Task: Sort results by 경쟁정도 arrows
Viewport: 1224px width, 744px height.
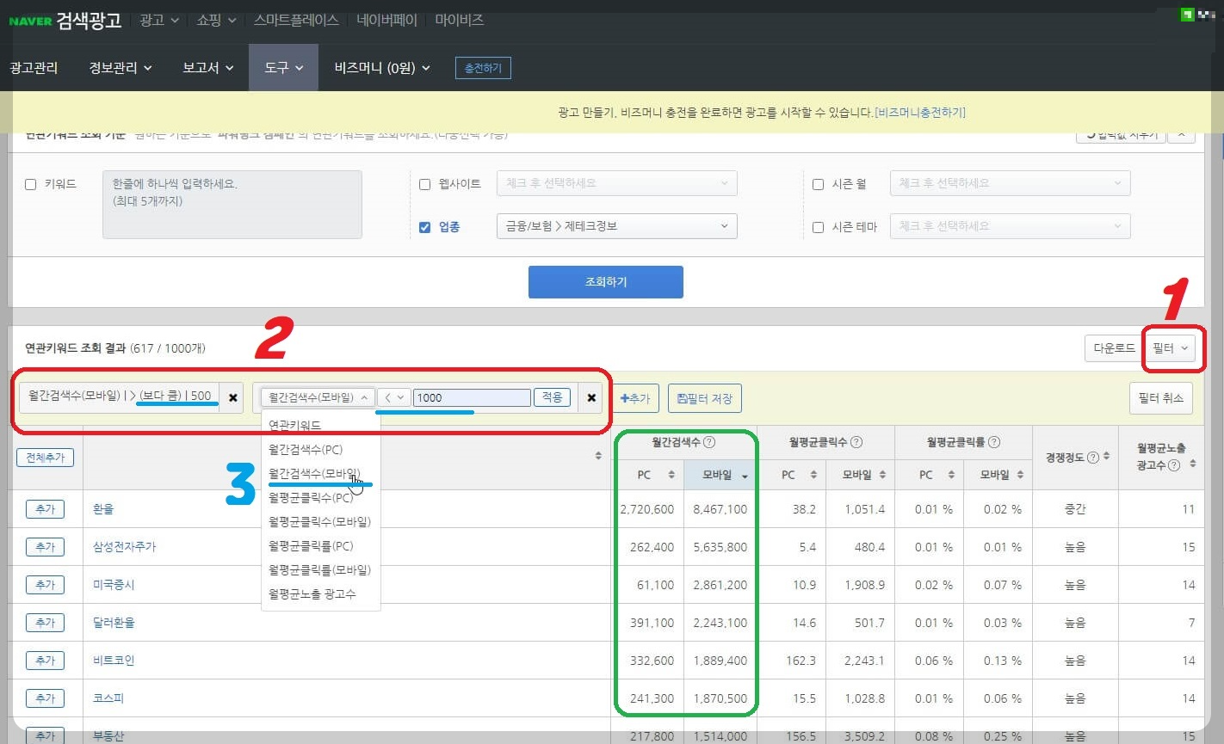Action: [x=1106, y=457]
